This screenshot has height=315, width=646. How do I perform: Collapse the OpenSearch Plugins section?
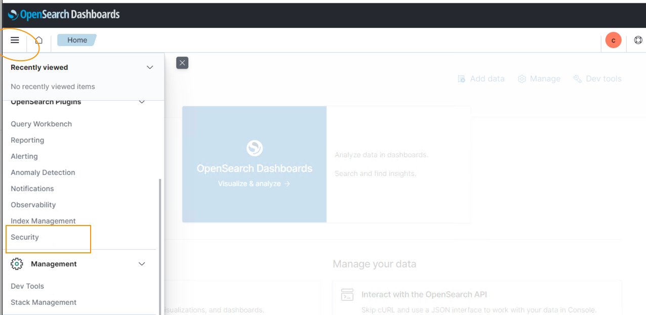click(x=142, y=102)
